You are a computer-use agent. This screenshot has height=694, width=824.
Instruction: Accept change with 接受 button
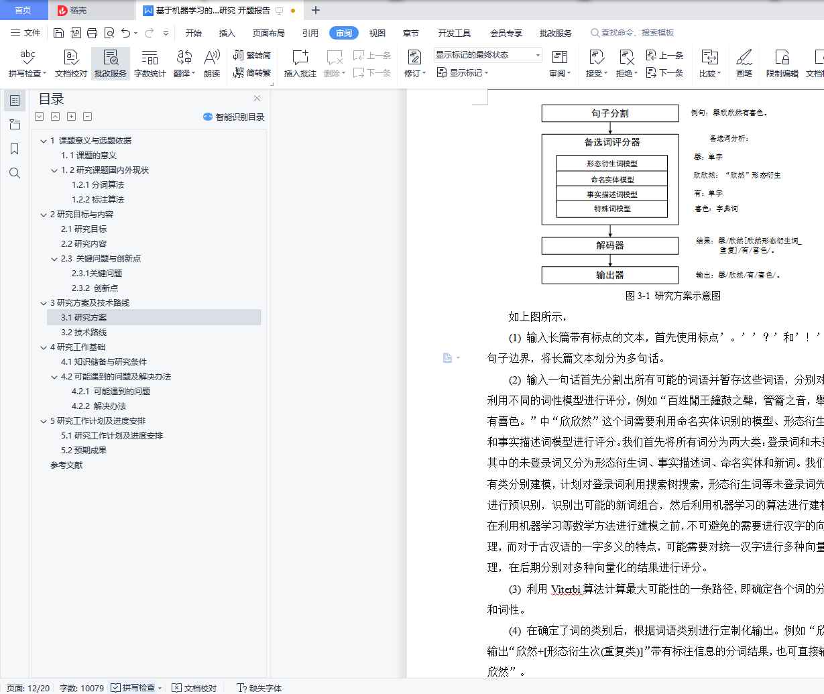pyautogui.click(x=596, y=64)
